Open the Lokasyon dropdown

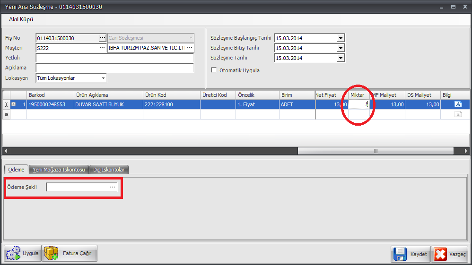pyautogui.click(x=103, y=78)
